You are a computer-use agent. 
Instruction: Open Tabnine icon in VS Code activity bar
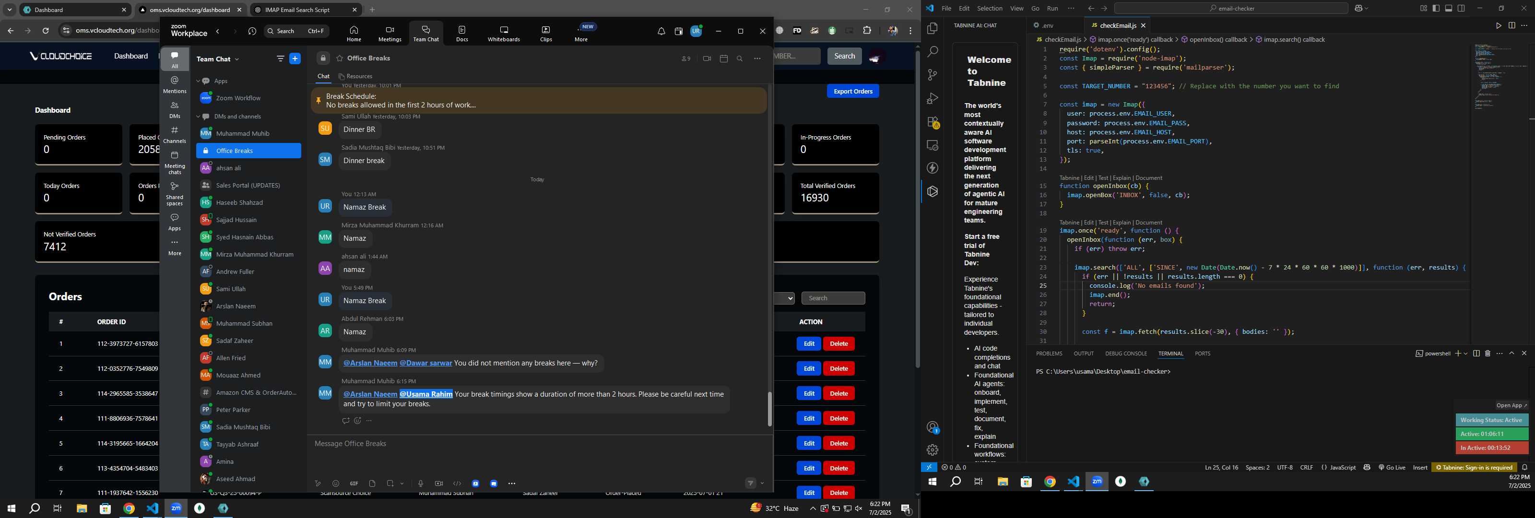pyautogui.click(x=933, y=191)
